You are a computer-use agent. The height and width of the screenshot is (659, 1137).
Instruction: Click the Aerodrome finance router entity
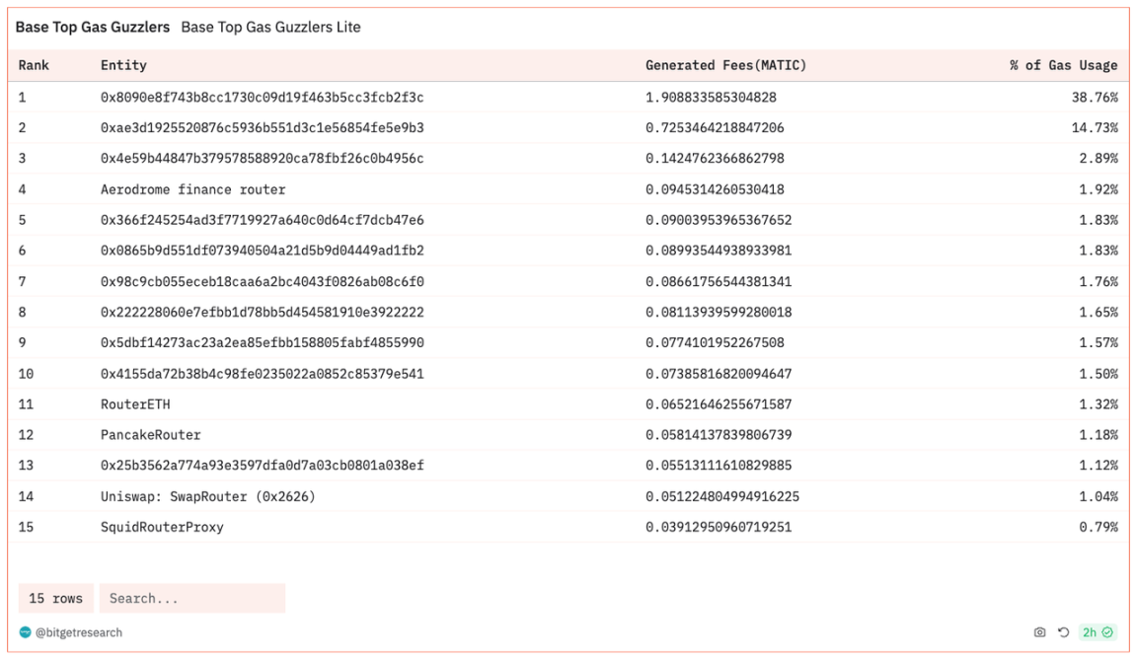pyautogui.click(x=192, y=188)
